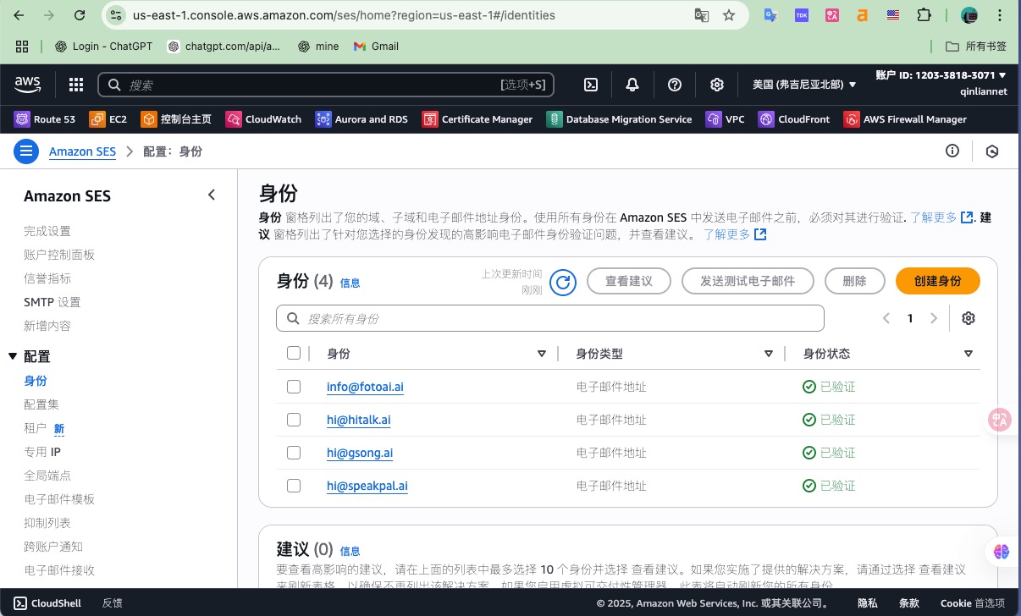Check the box for hi@speakpal.ai
1021x616 pixels.
[294, 486]
